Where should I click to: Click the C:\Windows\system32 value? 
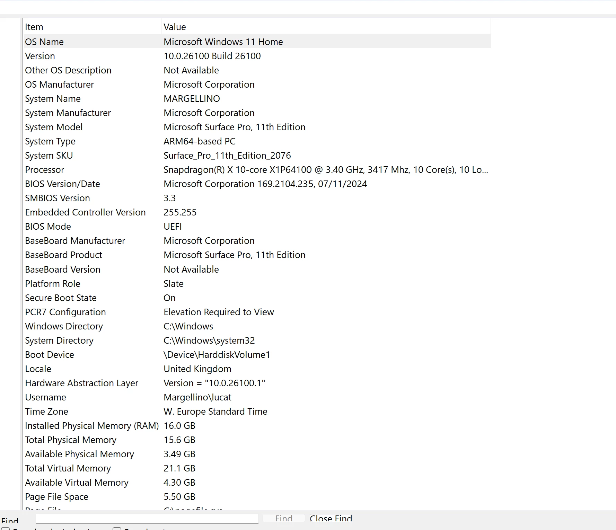coord(209,341)
